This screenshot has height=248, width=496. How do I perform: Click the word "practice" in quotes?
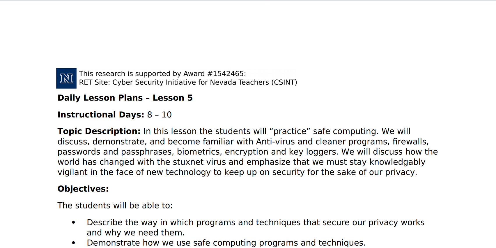[290, 131]
